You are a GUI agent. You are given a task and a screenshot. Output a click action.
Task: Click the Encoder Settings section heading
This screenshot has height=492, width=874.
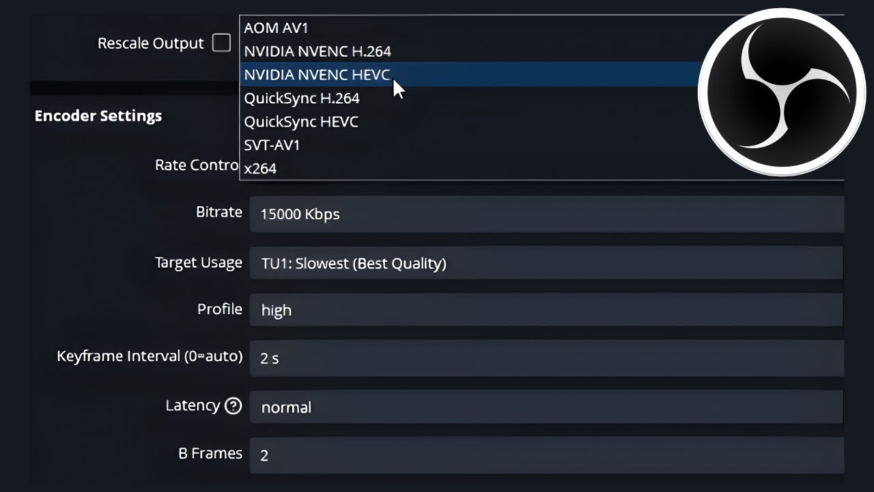point(98,115)
